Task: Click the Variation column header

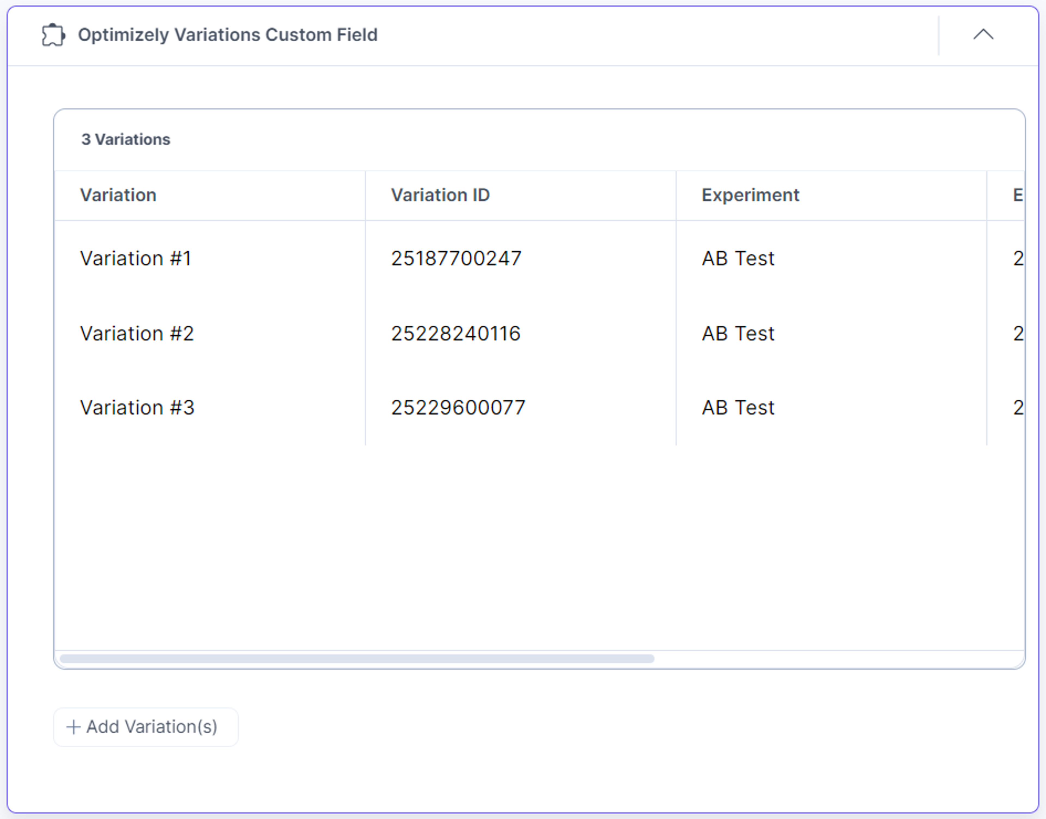Action: (118, 195)
